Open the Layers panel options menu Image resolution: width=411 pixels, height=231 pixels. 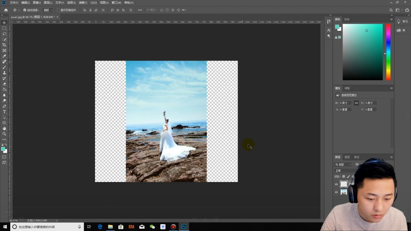391,157
